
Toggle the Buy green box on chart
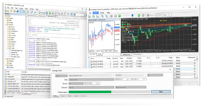[x=128, y=24]
